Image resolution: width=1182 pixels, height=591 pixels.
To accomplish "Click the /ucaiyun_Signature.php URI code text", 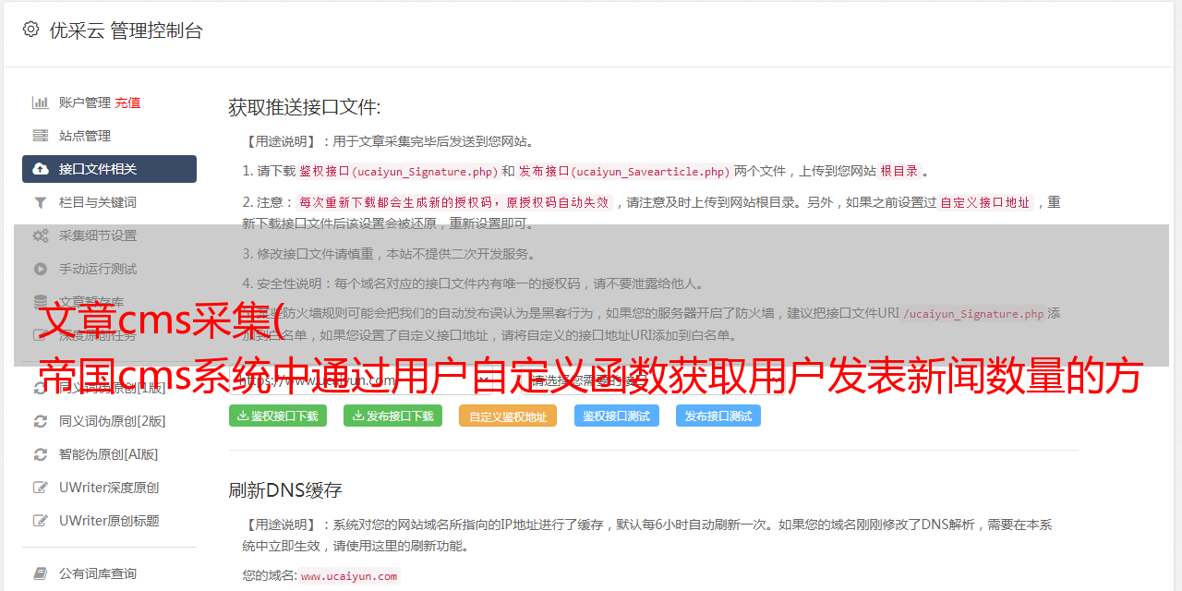I will pos(973,313).
